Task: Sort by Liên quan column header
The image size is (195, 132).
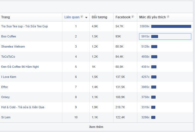Action: click(x=72, y=17)
